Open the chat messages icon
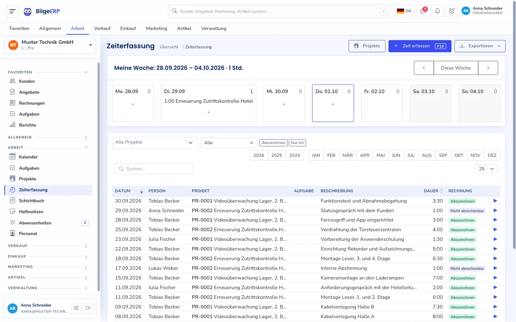The width and height of the screenshot is (516, 322). click(423, 11)
